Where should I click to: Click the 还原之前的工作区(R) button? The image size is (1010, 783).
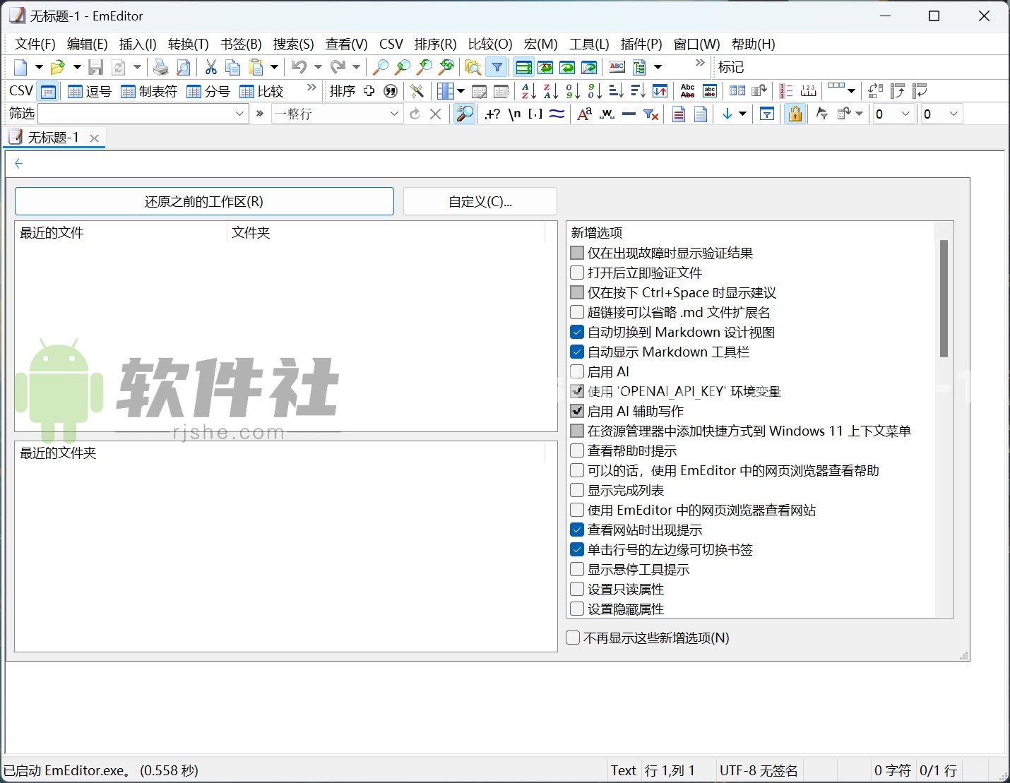pyautogui.click(x=203, y=201)
